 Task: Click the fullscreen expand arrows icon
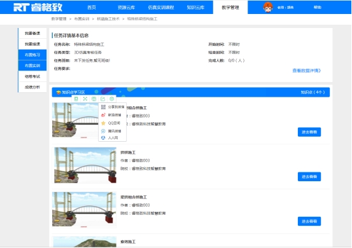pos(85,99)
